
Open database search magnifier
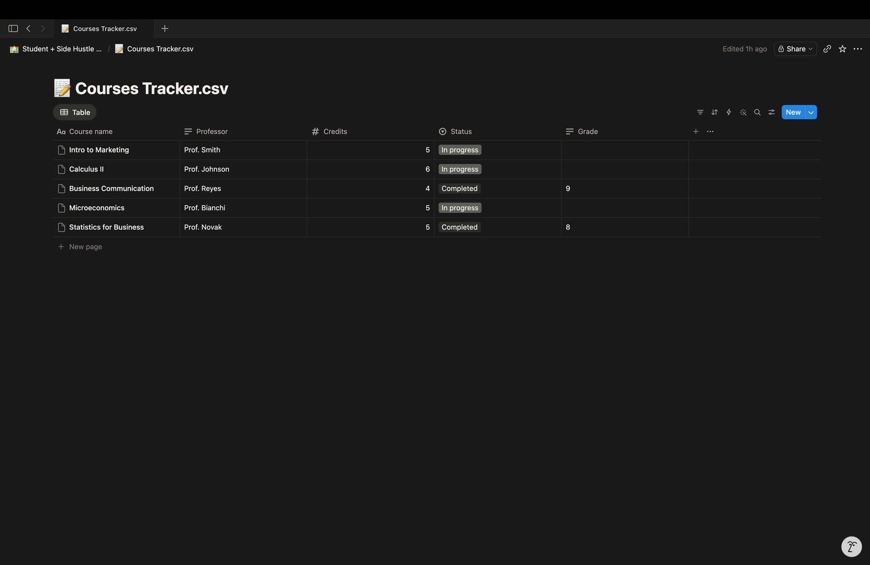757,112
